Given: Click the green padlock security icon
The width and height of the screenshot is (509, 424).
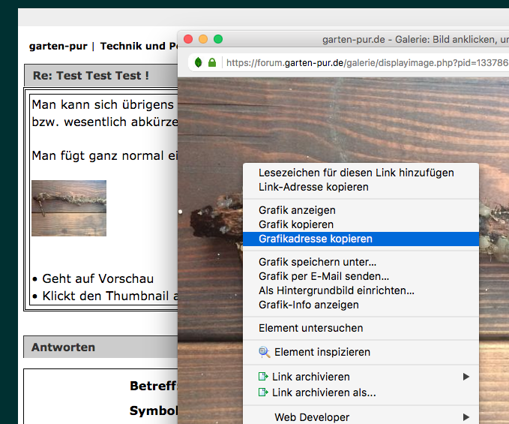Looking at the screenshot, I should coord(212,62).
